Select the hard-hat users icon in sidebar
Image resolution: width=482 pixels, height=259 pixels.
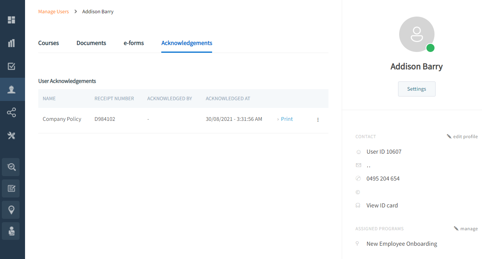[11, 90]
